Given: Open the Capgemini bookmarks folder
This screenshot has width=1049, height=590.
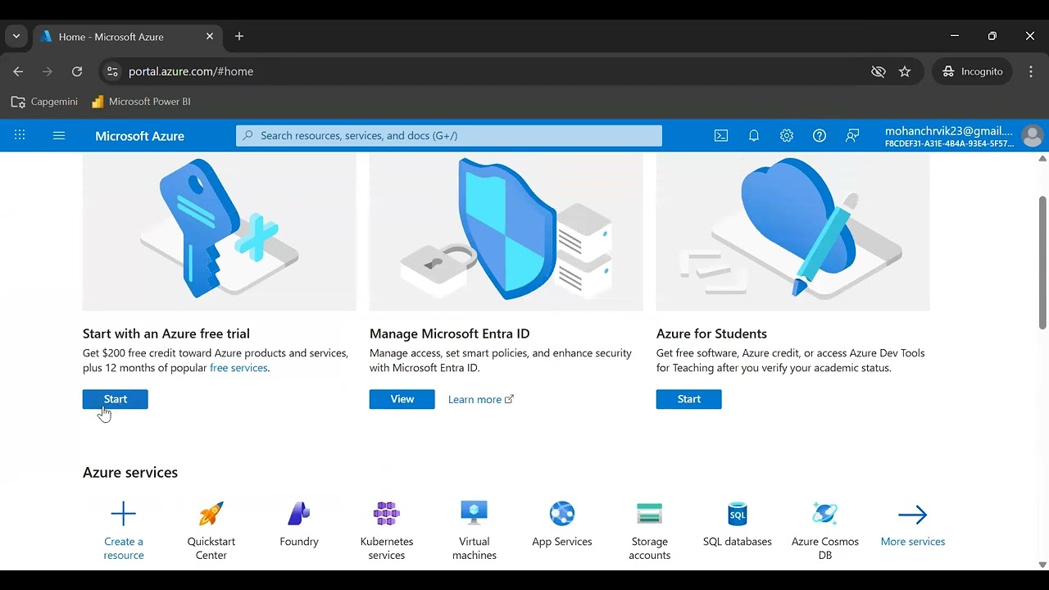Looking at the screenshot, I should (x=44, y=102).
